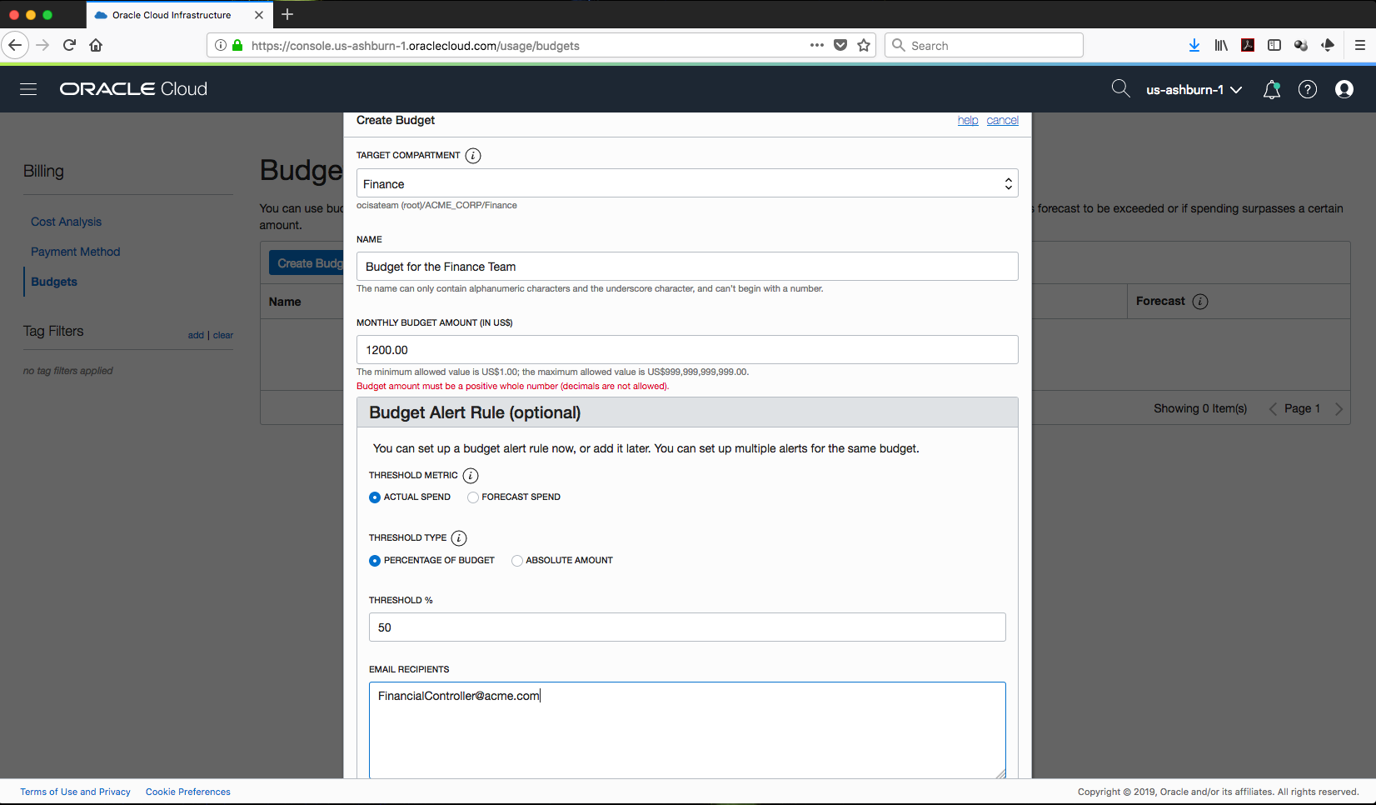
Task: Select the Actual Spend radio button
Action: point(375,497)
